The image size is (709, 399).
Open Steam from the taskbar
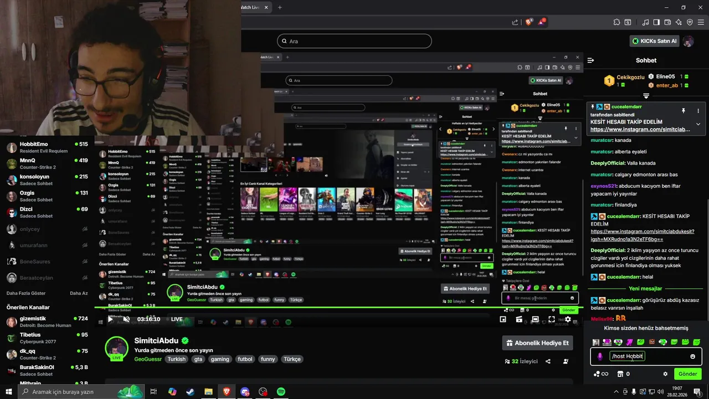tap(190, 392)
